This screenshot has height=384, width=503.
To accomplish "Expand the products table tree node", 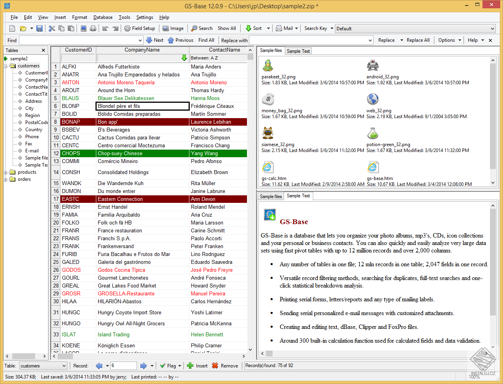I will tap(6, 172).
